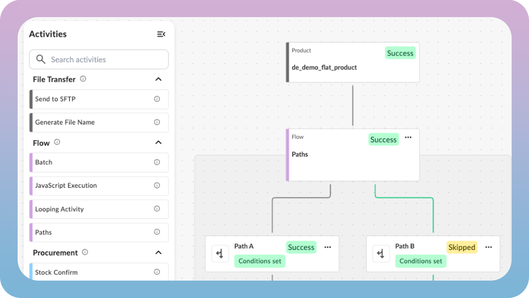Click the Success badge on the Flow Paths node
The image size is (529, 298).
tap(383, 139)
